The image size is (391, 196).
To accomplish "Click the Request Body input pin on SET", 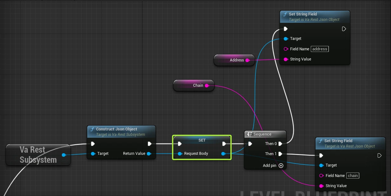I will 180,154.
